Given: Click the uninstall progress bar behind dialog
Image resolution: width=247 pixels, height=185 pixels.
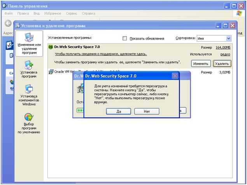Looking at the screenshot, I should click(x=80, y=110).
